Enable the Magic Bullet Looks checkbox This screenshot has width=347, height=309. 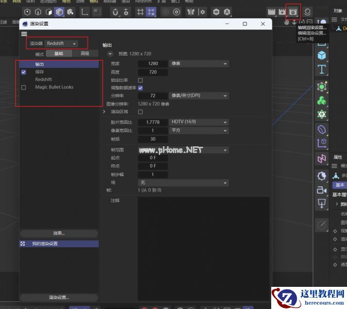(24, 88)
